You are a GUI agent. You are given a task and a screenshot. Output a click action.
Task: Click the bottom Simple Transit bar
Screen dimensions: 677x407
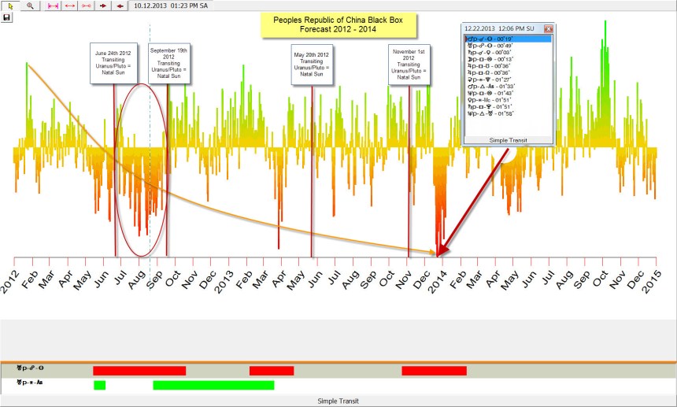(338, 401)
